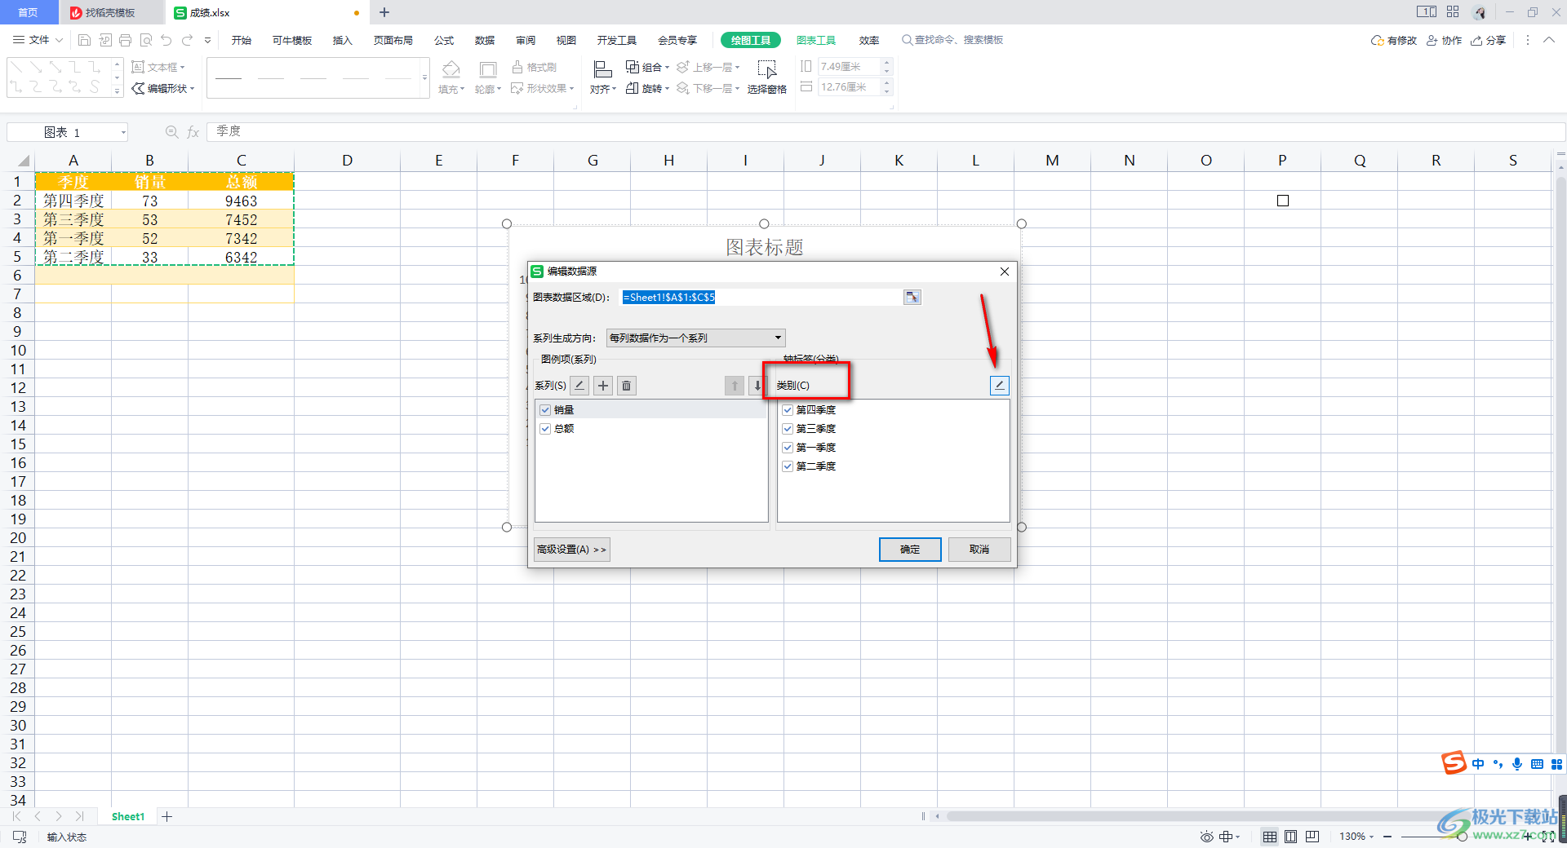Viewport: 1567px width, 848px height.
Task: Click the 确定 button in the dialog
Action: (x=910, y=550)
